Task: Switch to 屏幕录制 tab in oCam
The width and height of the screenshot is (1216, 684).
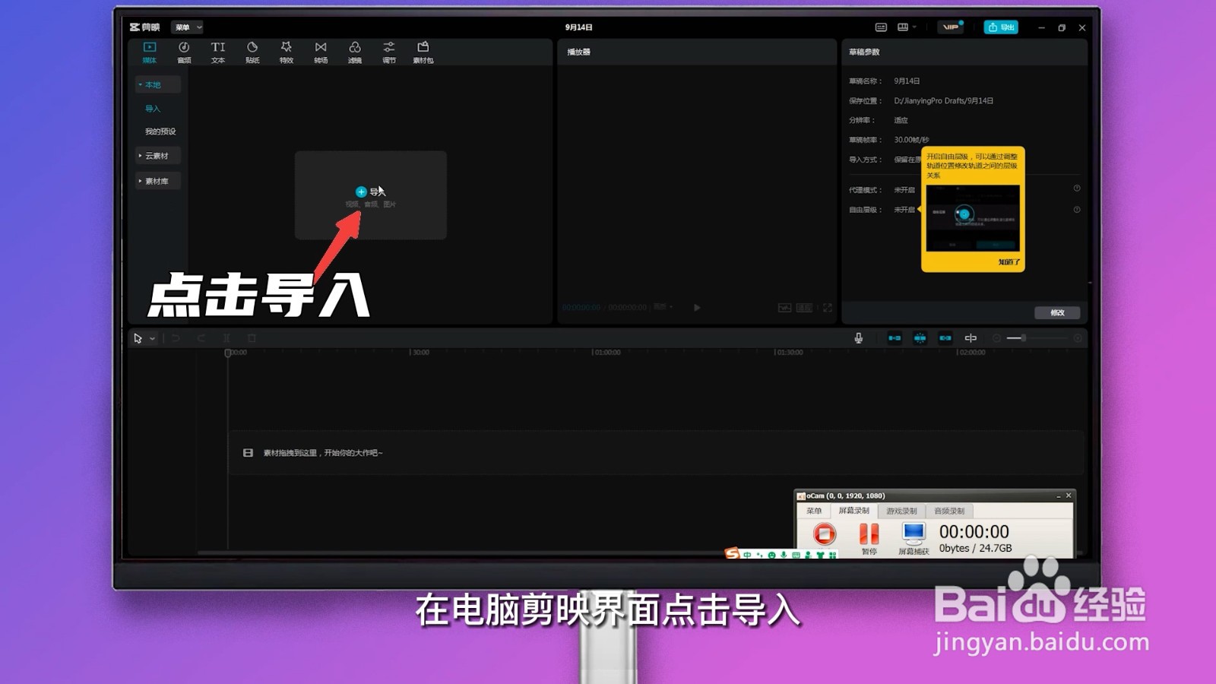Action: pos(853,511)
